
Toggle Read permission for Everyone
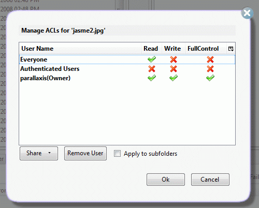pos(152,60)
